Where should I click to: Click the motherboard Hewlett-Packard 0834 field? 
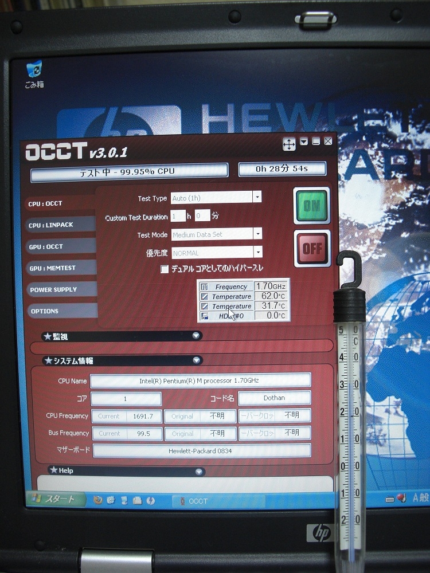[x=202, y=450]
